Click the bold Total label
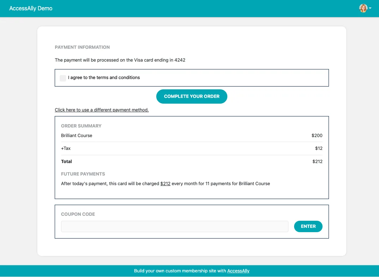This screenshot has width=379, height=277. (66, 162)
